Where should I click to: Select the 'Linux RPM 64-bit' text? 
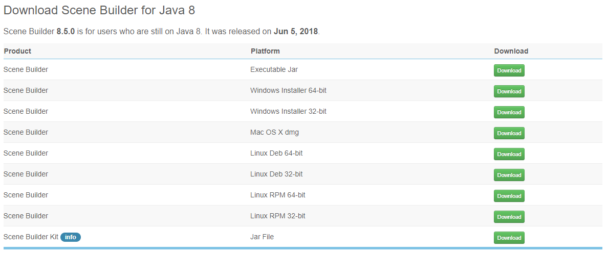pos(277,195)
